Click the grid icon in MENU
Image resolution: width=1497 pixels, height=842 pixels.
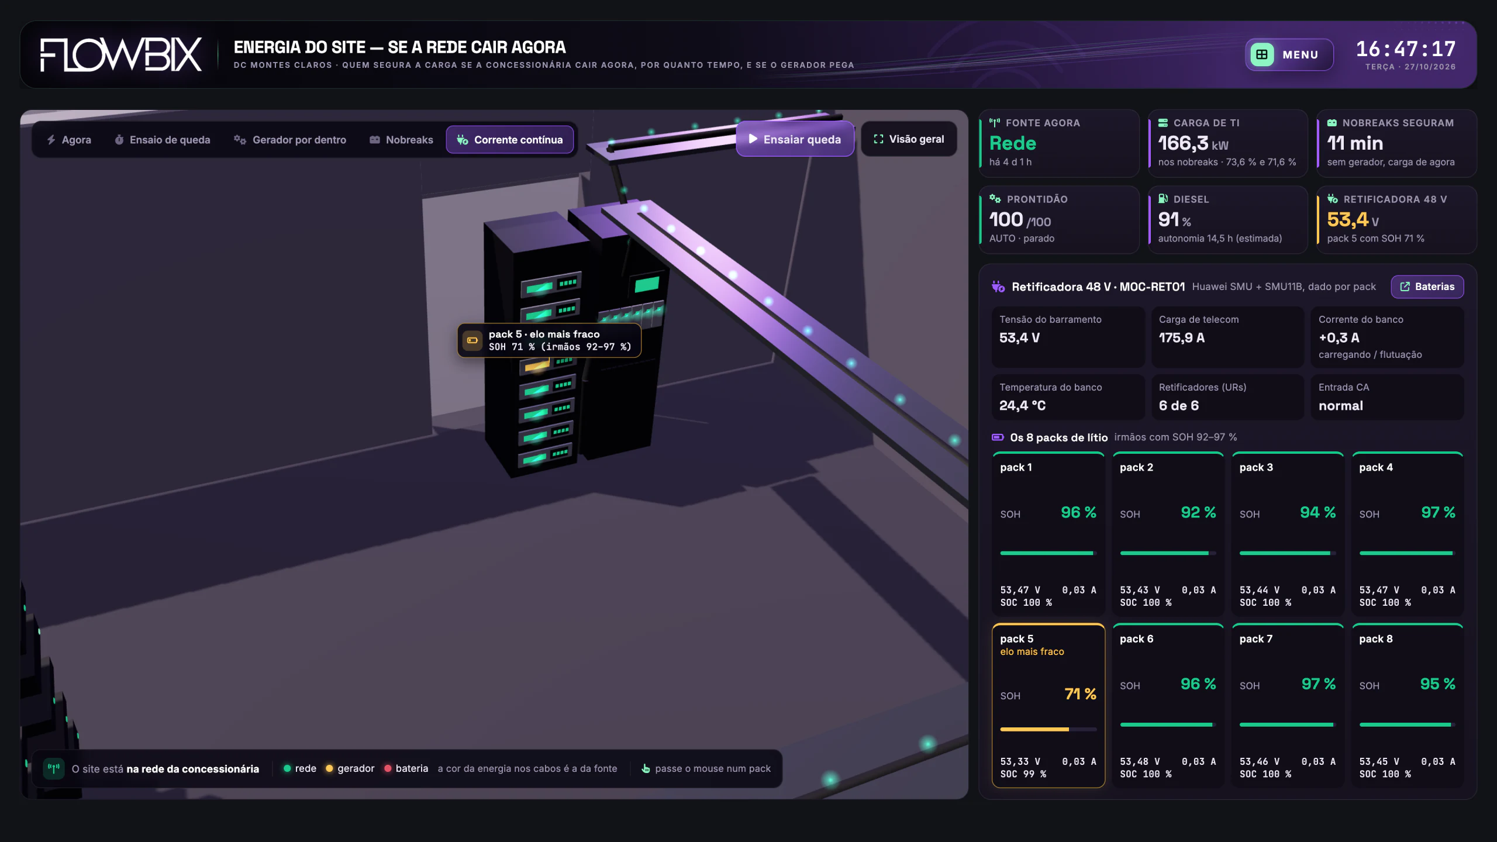pyautogui.click(x=1262, y=54)
